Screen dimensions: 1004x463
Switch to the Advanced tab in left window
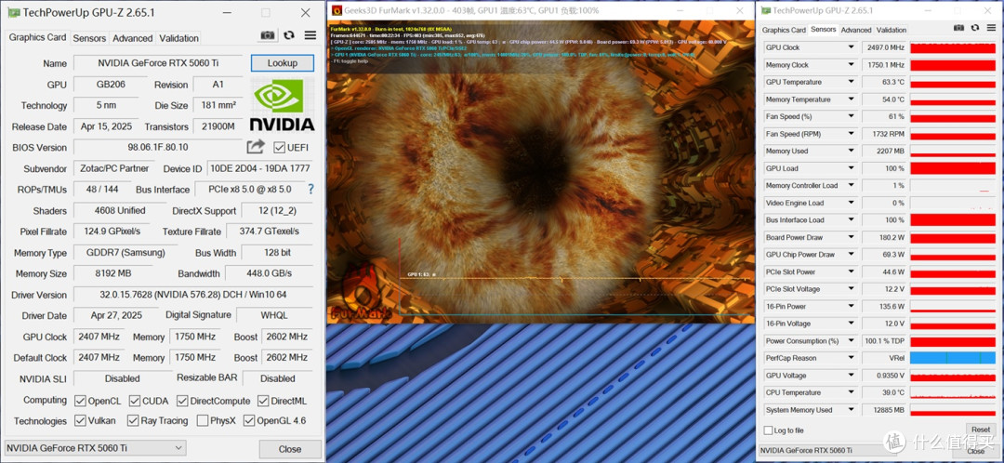[x=133, y=38]
